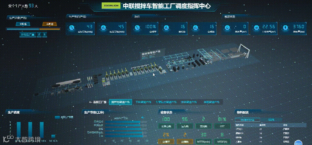The width and height of the screenshot is (312, 145).
Task: Click the MTBF(h) button
Action: point(222,142)
